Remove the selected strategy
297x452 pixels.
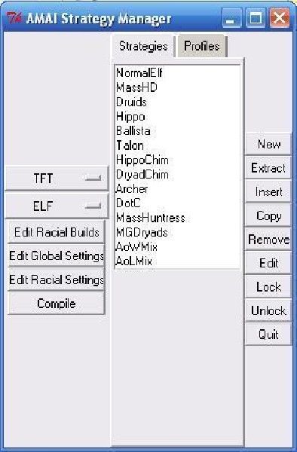(268, 240)
